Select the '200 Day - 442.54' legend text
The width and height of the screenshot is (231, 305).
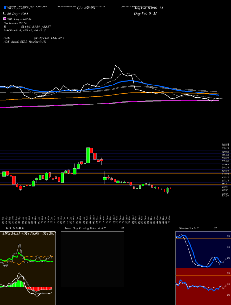20,19
